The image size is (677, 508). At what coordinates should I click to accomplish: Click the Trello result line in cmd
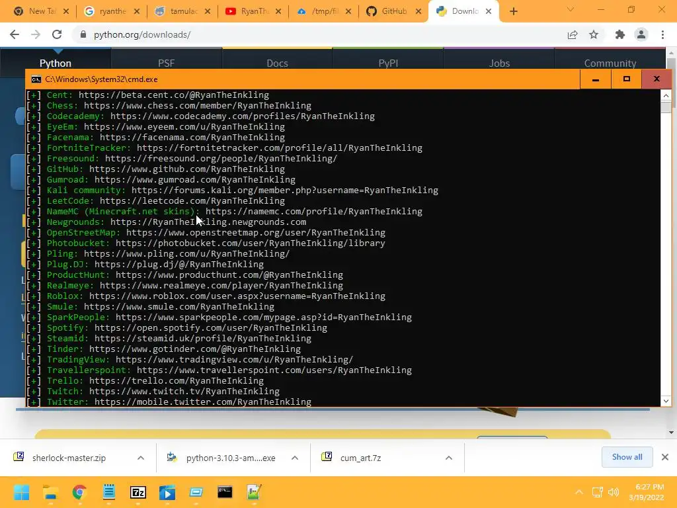tap(145, 380)
